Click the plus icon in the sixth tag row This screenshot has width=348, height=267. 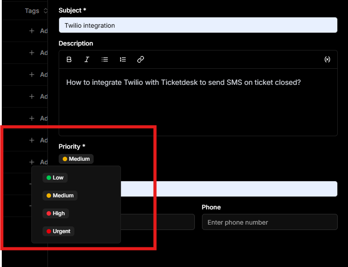click(x=32, y=140)
